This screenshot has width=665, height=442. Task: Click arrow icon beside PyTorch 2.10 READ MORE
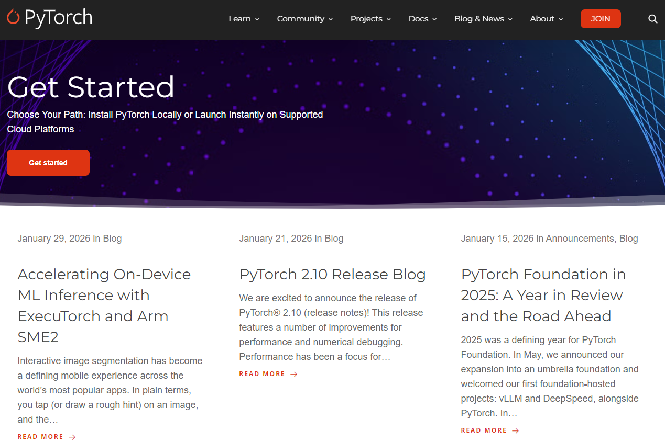294,374
